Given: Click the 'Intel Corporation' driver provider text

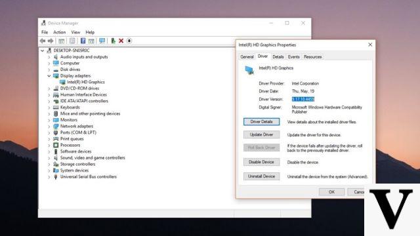Looking at the screenshot, I should click(x=305, y=83).
